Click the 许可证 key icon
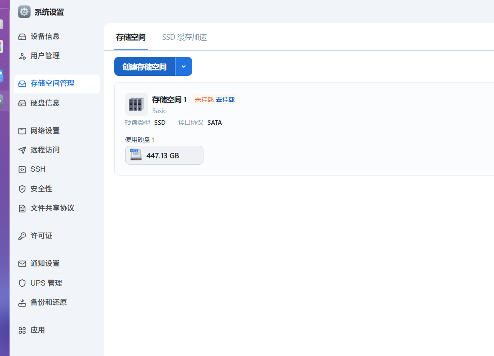Image resolution: width=494 pixels, height=356 pixels. (x=22, y=236)
